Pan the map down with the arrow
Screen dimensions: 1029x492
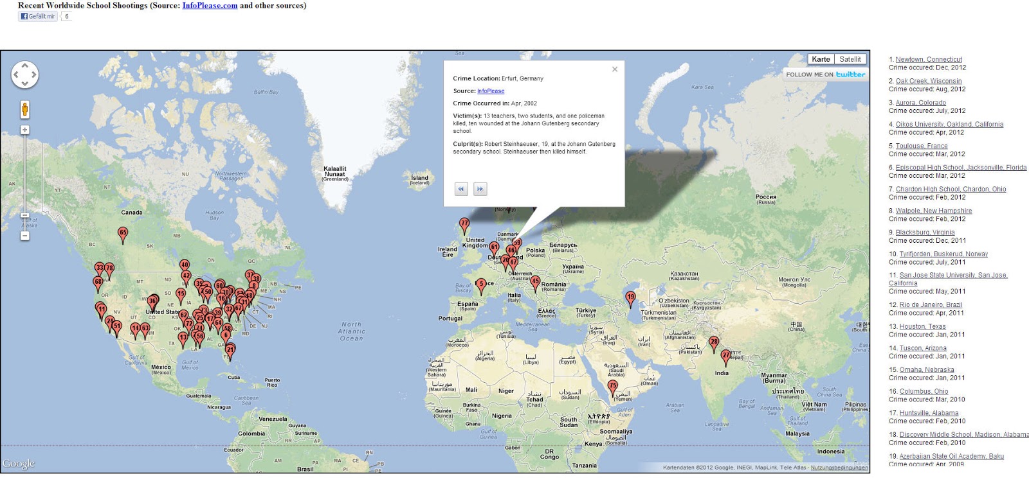[24, 83]
